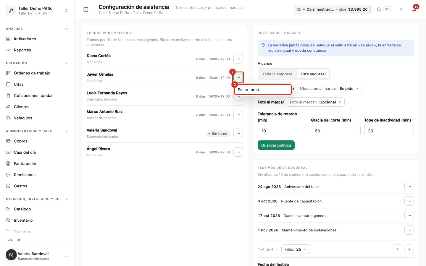Select Toda la empresa scope

point(277,74)
